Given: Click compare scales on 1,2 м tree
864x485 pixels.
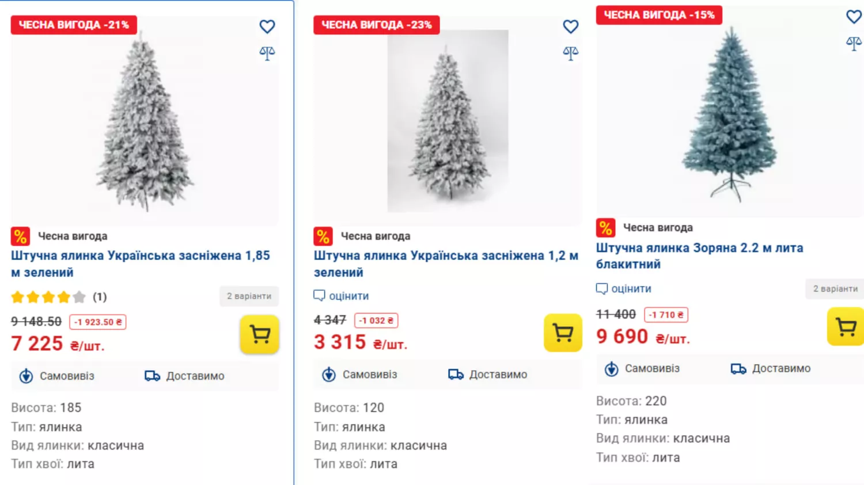Looking at the screenshot, I should click(x=570, y=54).
